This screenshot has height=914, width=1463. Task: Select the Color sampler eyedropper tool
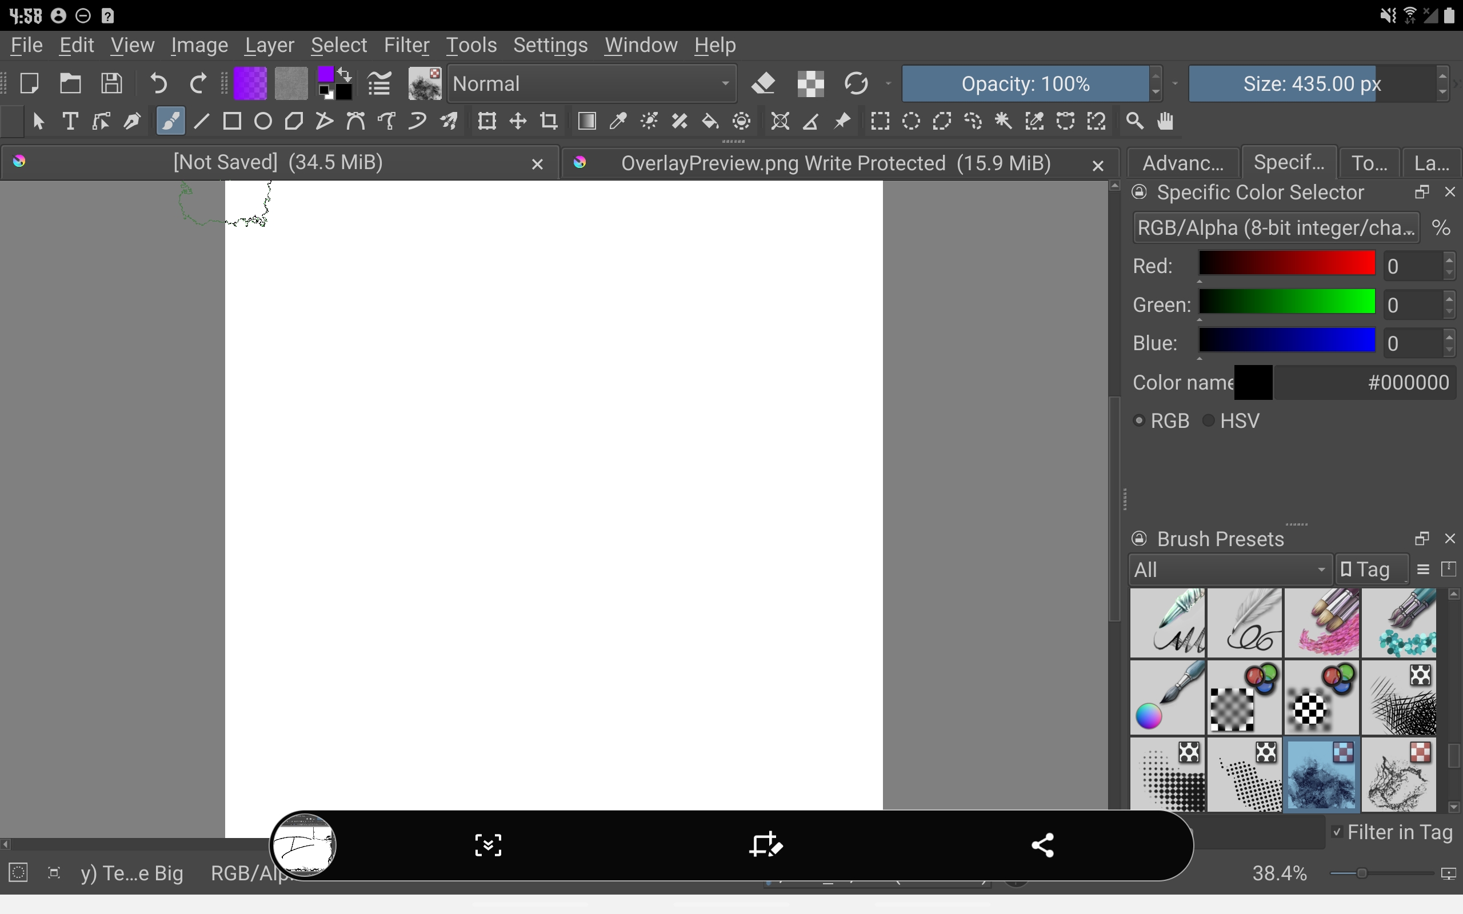click(x=618, y=122)
